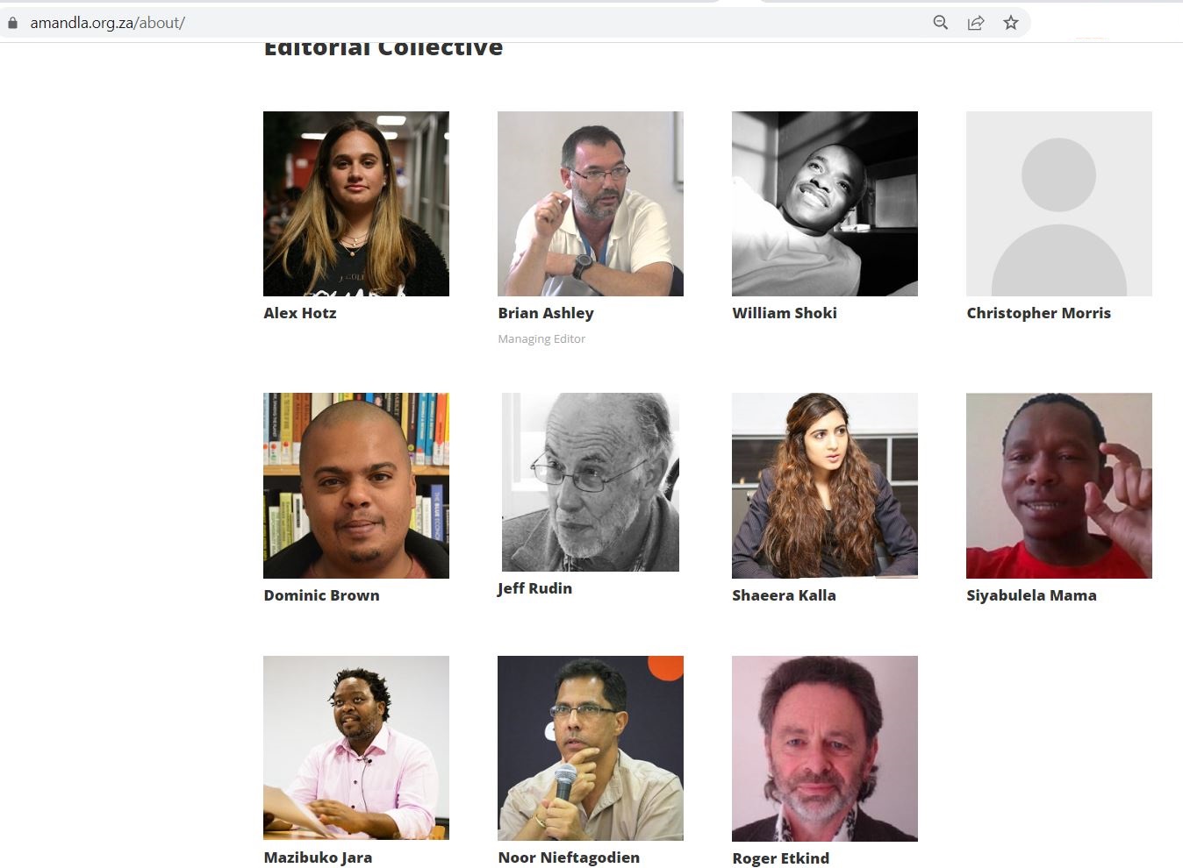Click the Roger Etkind name link
1183x868 pixels.
(780, 858)
